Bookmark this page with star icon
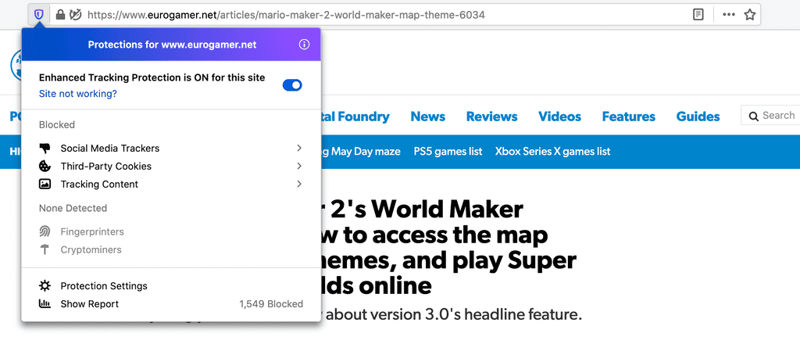Image resolution: width=800 pixels, height=337 pixels. click(x=749, y=15)
